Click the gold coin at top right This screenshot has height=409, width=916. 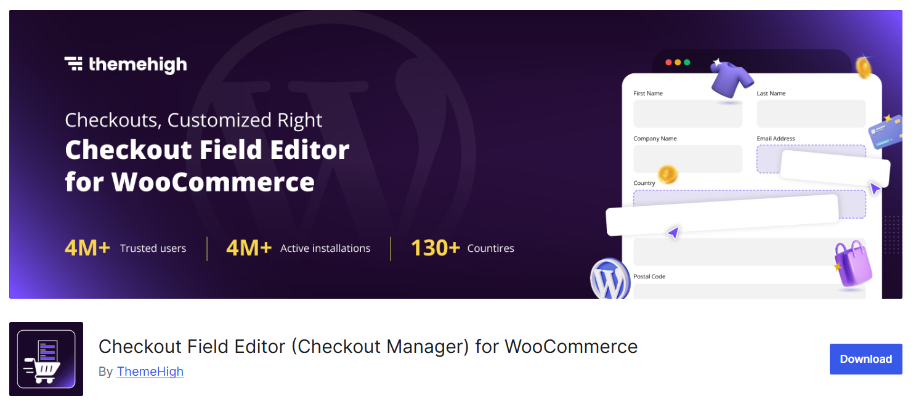tap(864, 67)
